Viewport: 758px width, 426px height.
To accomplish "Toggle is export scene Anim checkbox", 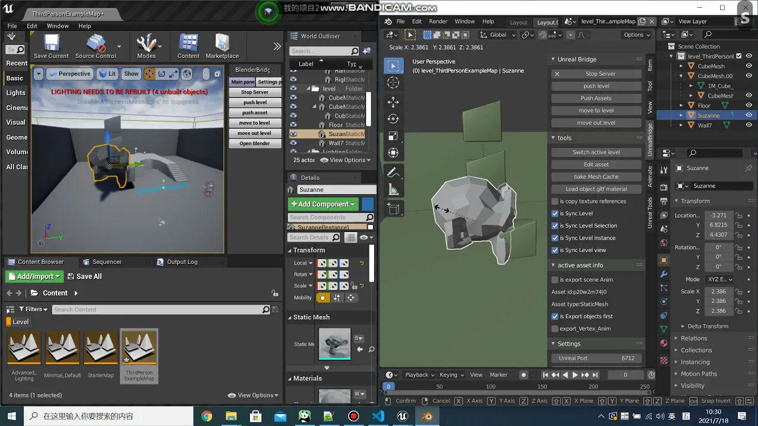I will click(x=555, y=280).
